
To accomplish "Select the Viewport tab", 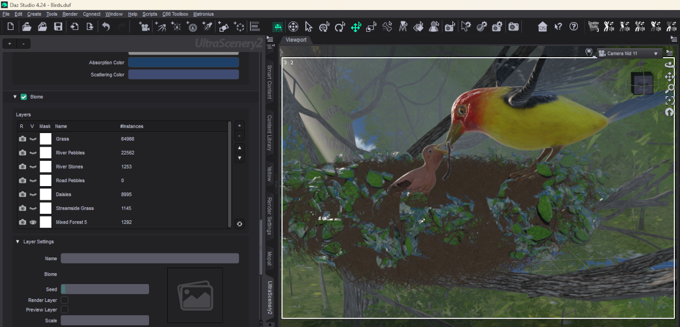I will [296, 40].
